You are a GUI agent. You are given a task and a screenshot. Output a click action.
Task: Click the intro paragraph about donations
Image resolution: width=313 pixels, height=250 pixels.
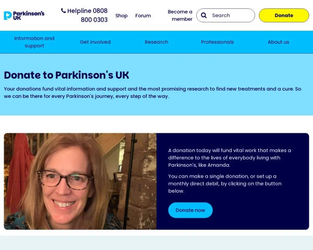[152, 93]
